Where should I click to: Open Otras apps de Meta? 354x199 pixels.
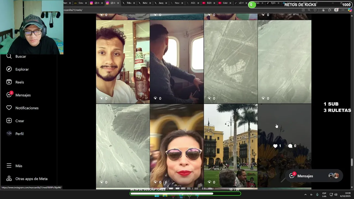coord(27,179)
